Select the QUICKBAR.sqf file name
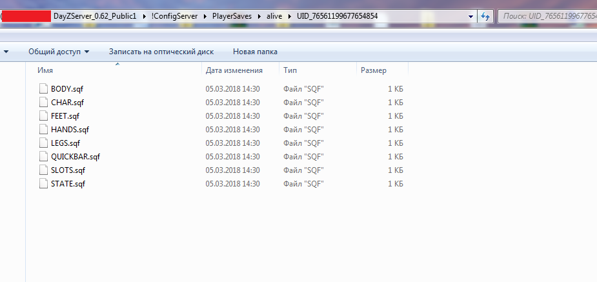597x282 pixels. [76, 156]
